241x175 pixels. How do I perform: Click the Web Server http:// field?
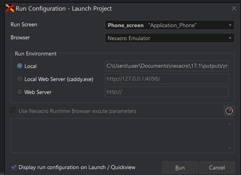pos(167,92)
